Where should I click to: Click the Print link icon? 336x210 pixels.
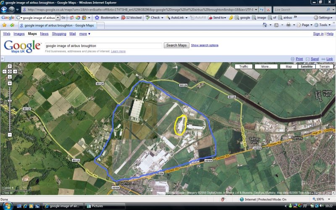pyautogui.click(x=293, y=59)
